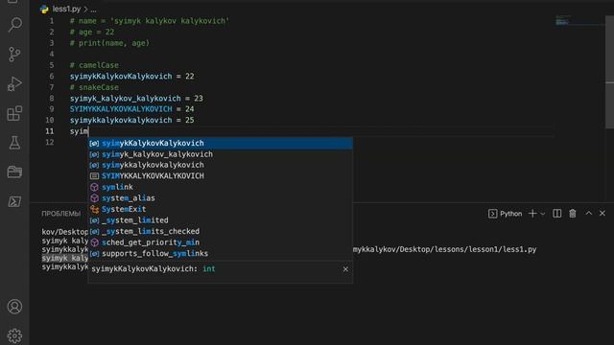The height and width of the screenshot is (345, 614).
Task: Click terminal path ending lesson1/less1.py
Action: click(444, 249)
